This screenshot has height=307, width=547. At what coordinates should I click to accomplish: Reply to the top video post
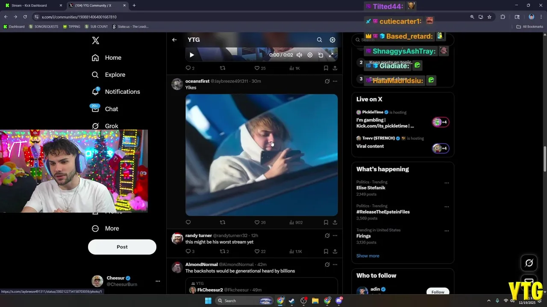[190, 68]
